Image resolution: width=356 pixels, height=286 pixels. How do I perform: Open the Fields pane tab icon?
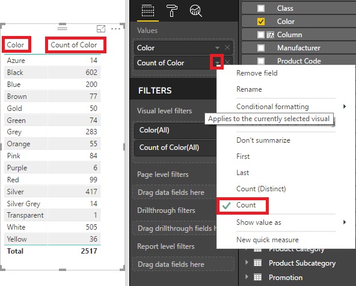click(x=148, y=11)
